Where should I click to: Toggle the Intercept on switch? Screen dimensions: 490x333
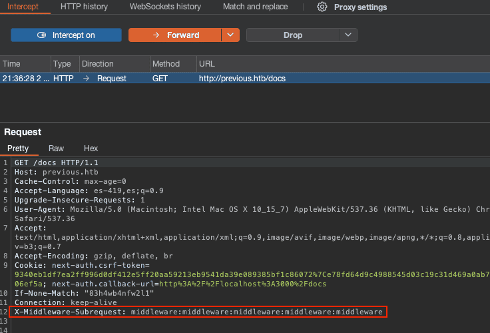[x=66, y=35]
